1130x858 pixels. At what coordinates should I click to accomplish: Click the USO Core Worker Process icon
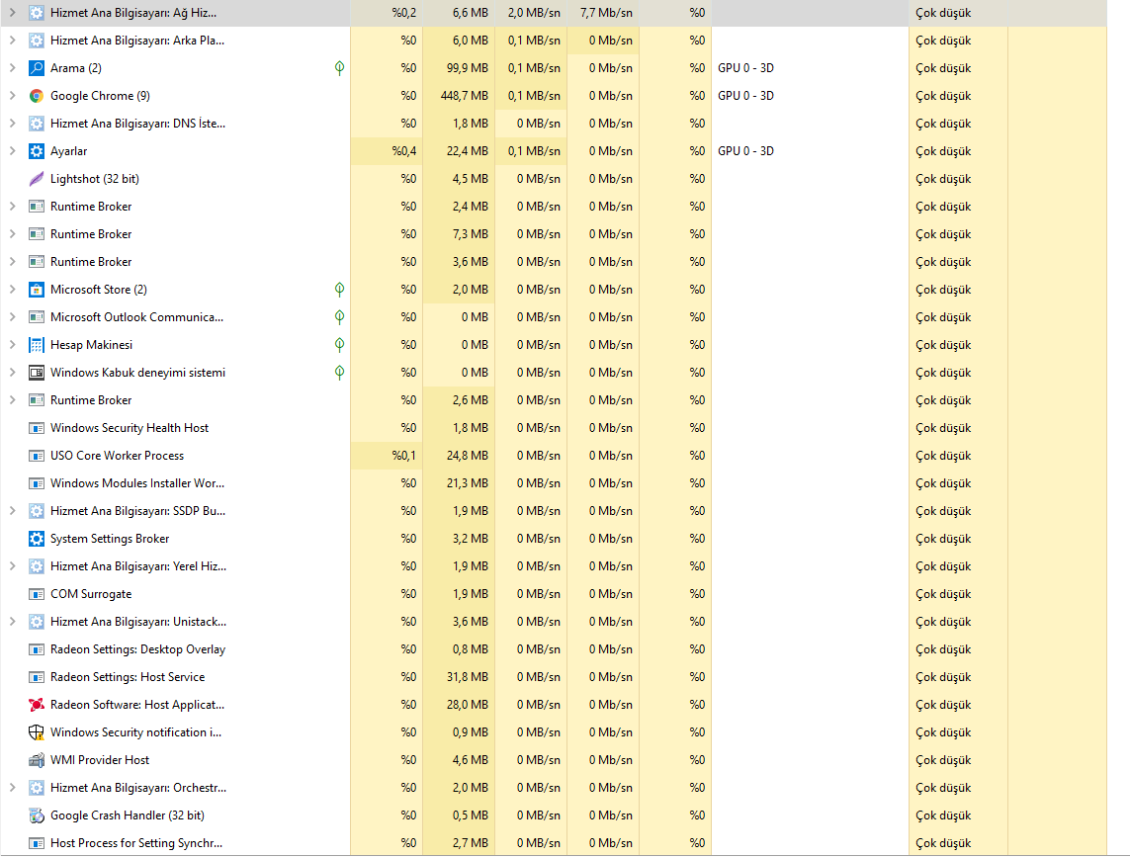point(36,456)
